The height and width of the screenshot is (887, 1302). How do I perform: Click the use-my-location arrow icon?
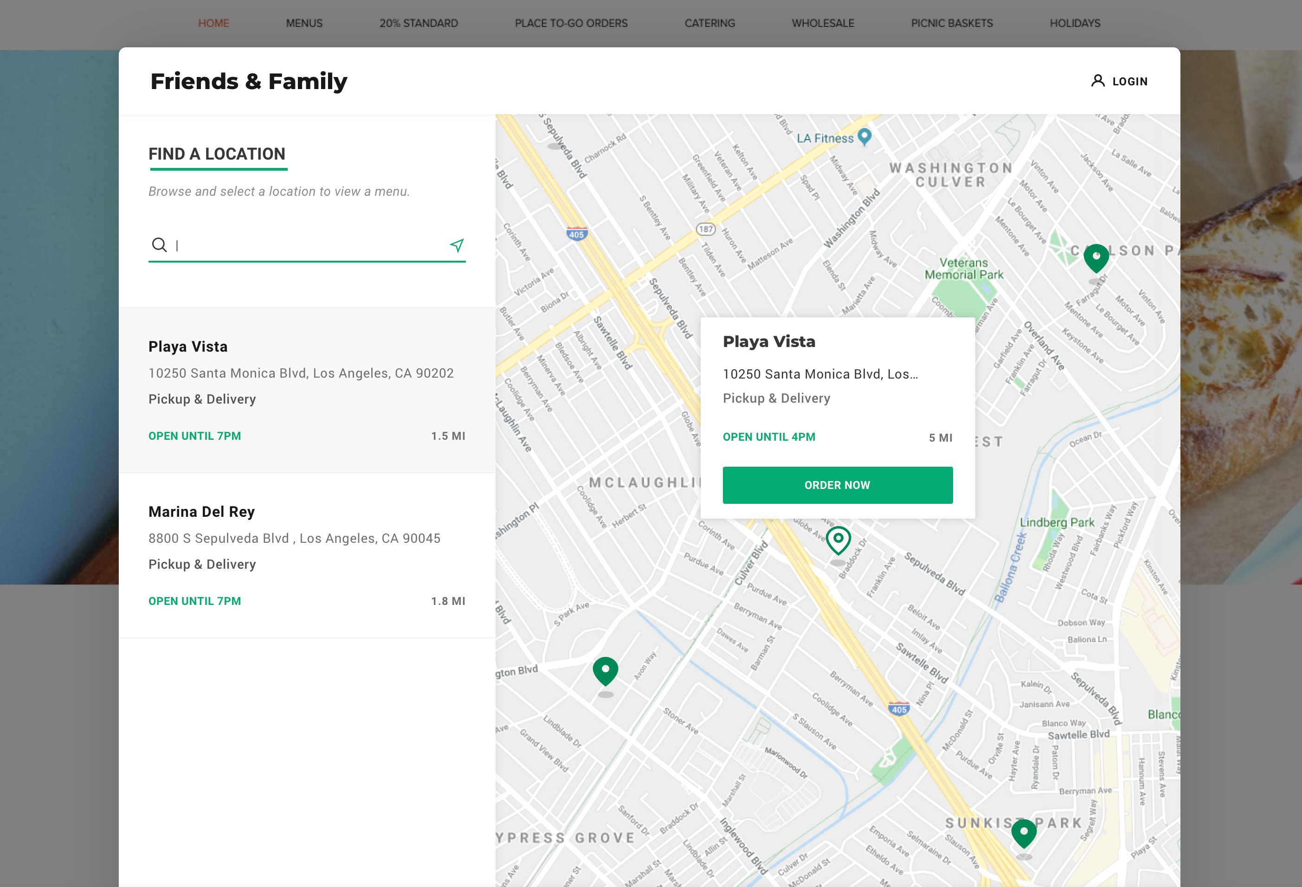(457, 244)
